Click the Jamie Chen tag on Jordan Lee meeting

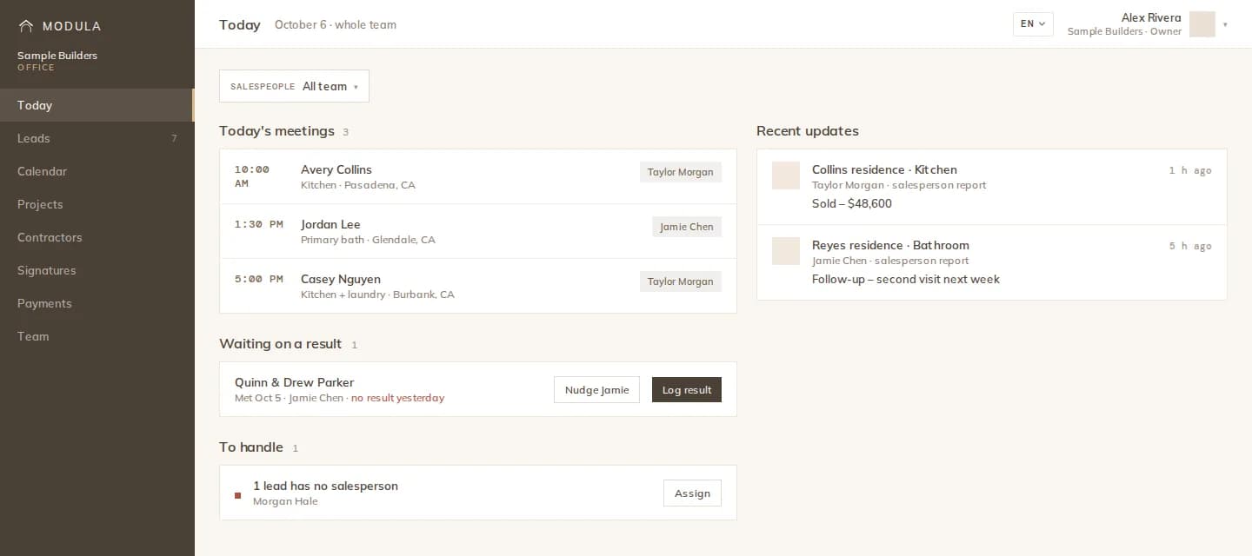[x=687, y=227]
